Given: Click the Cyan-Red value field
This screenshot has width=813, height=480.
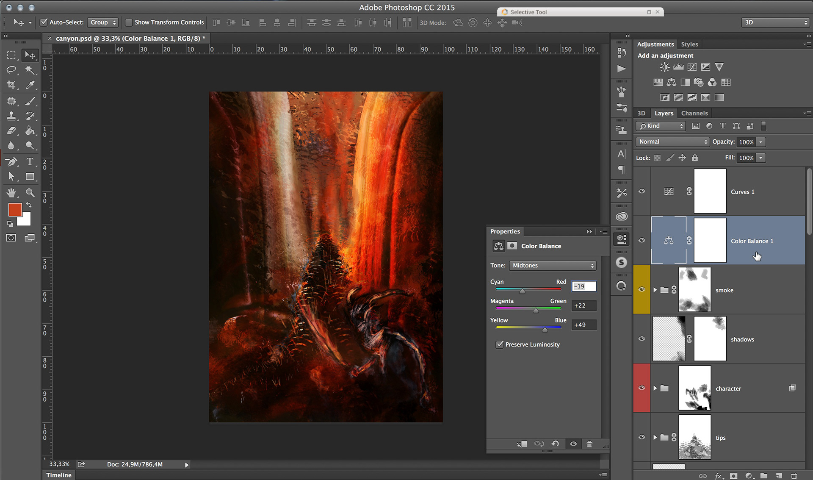Looking at the screenshot, I should tap(584, 286).
